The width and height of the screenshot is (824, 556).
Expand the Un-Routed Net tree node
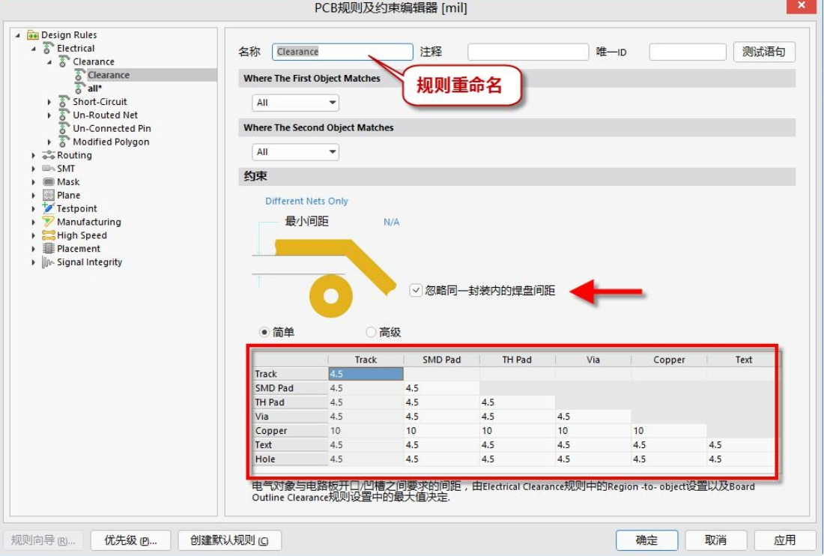click(x=49, y=115)
